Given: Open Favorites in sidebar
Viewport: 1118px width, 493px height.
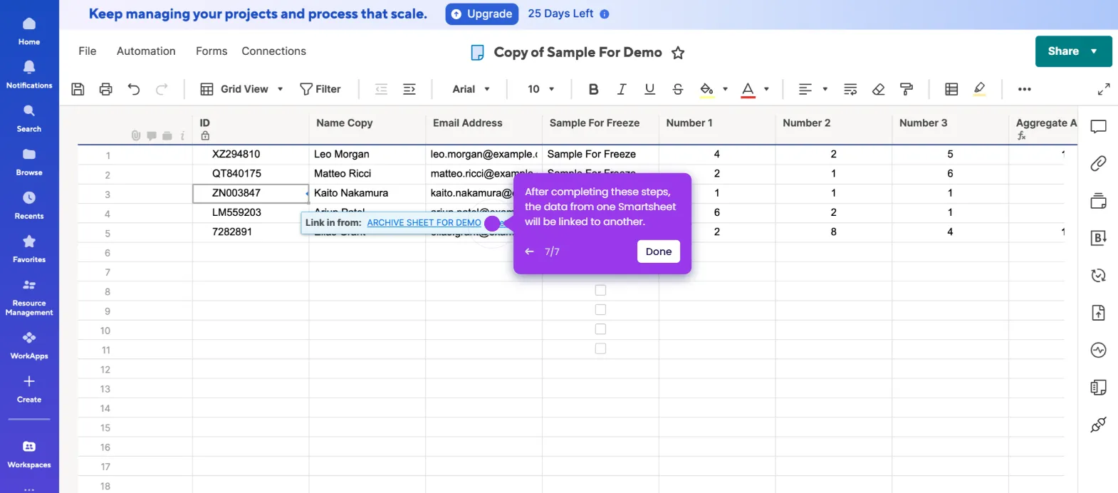Looking at the screenshot, I should pyautogui.click(x=29, y=249).
